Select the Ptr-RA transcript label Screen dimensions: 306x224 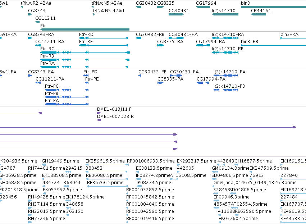[47, 63]
